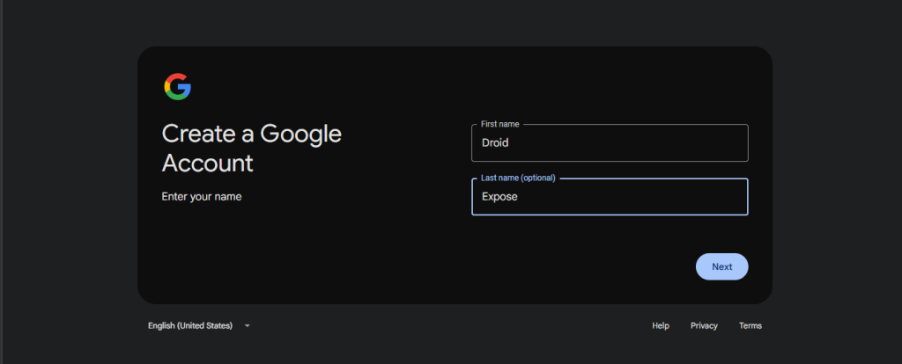
Task: Click the "Create a Google Account" heading
Action: point(251,149)
